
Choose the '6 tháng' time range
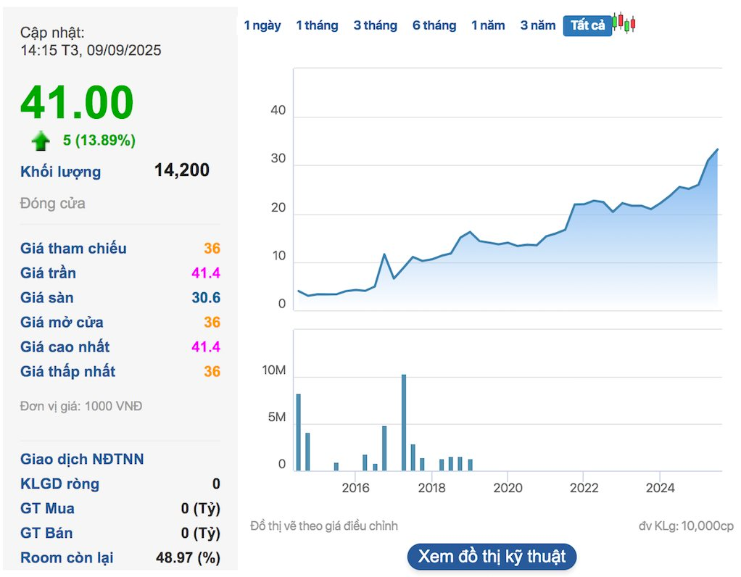pyautogui.click(x=434, y=25)
